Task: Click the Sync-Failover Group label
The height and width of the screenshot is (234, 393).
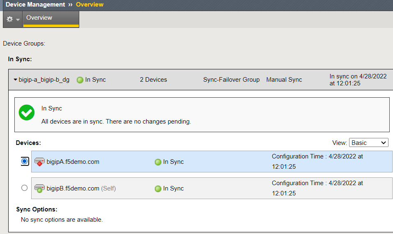Action: (231, 80)
